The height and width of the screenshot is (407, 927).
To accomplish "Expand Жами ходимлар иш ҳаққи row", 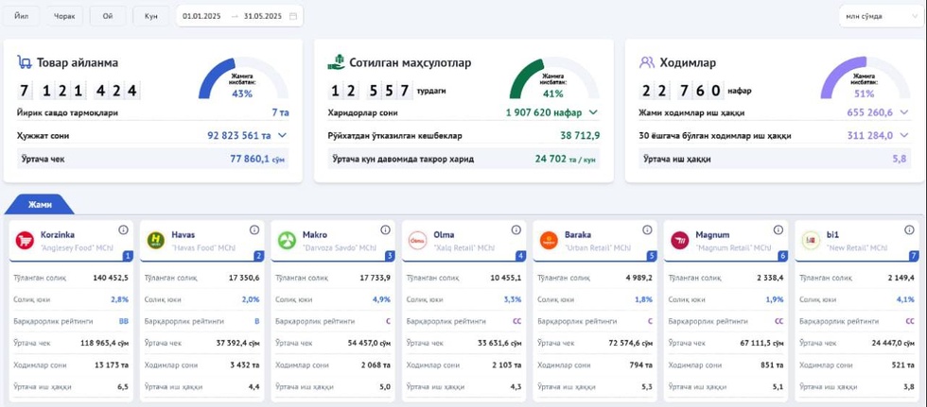I will pyautogui.click(x=903, y=112).
